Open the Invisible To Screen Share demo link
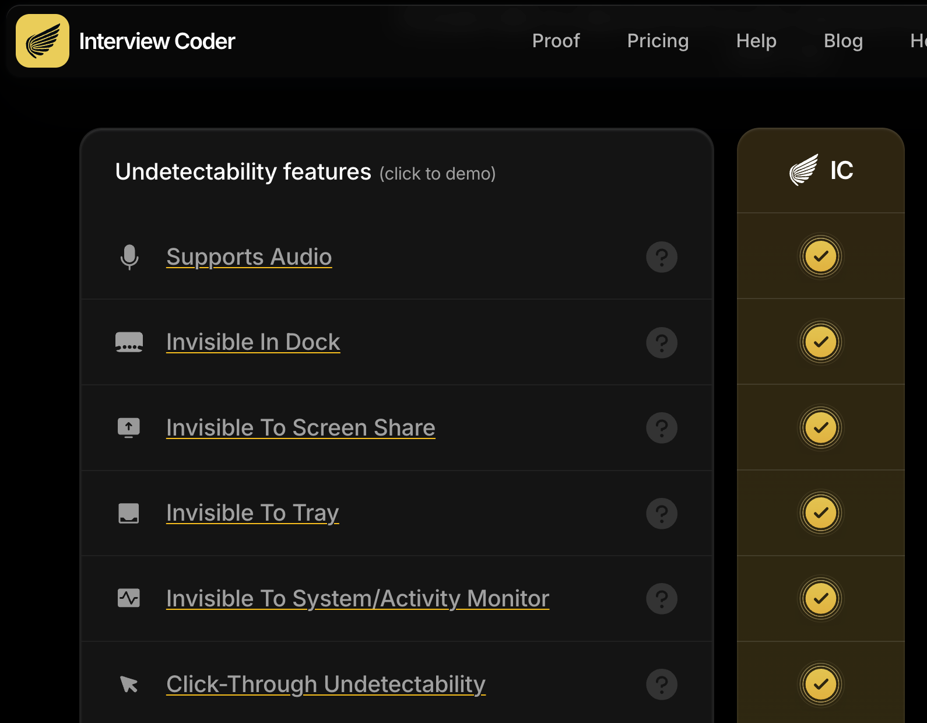927x723 pixels. [x=300, y=428]
